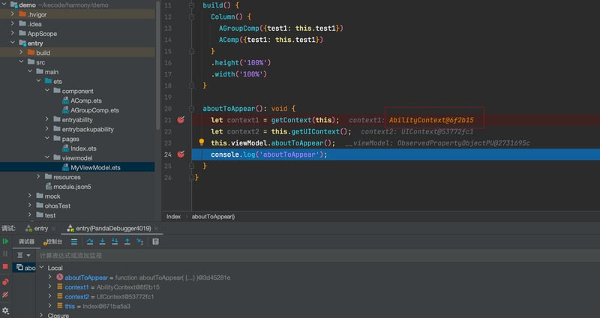Viewport: 600px width, 318px height.
Task: Collapse the viewmodel folder
Action: [x=47, y=157]
